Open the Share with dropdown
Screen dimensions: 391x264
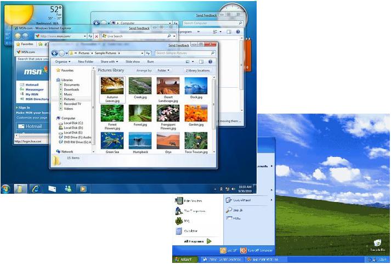(109, 61)
